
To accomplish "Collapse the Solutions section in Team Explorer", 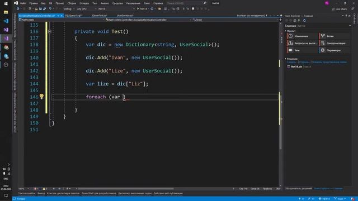I will coord(286,59).
